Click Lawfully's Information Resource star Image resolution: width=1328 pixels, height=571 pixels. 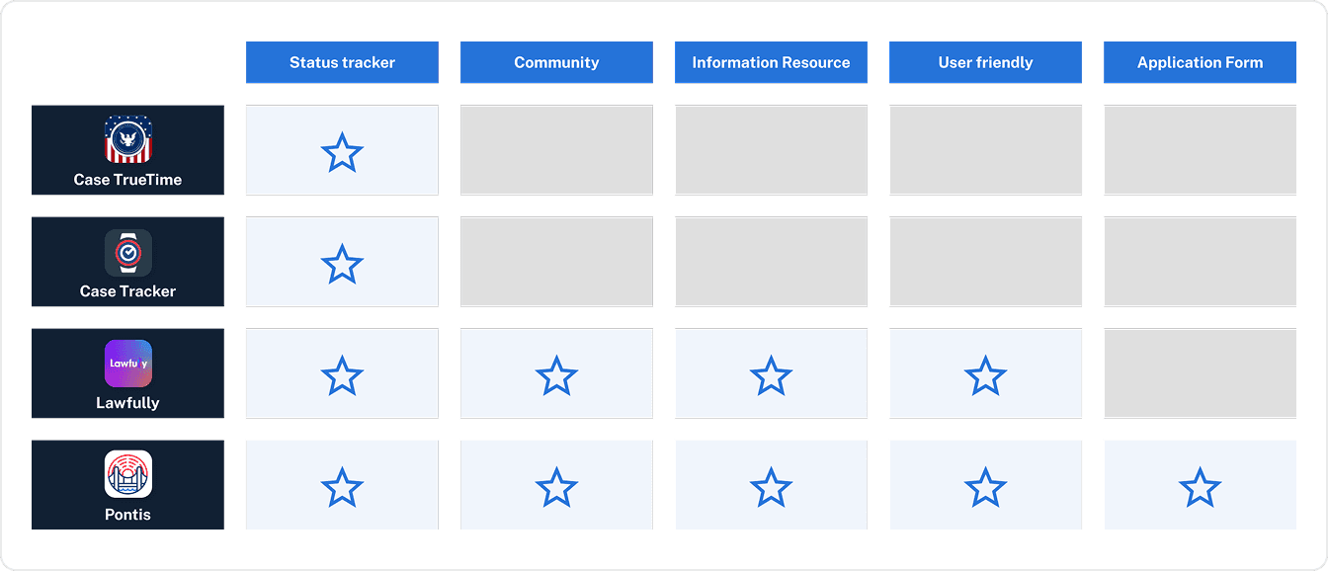771,375
